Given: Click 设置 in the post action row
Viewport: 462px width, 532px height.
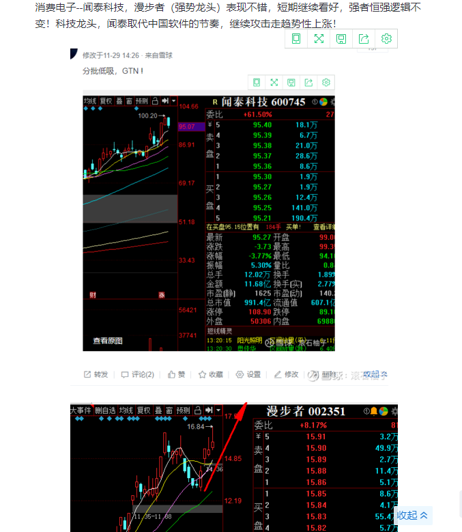Looking at the screenshot, I should click(248, 374).
